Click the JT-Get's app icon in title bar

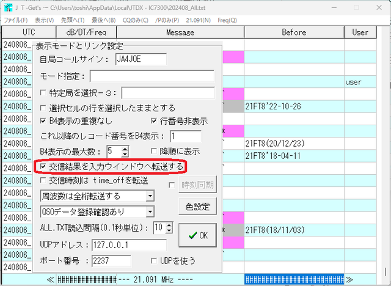tap(8, 8)
